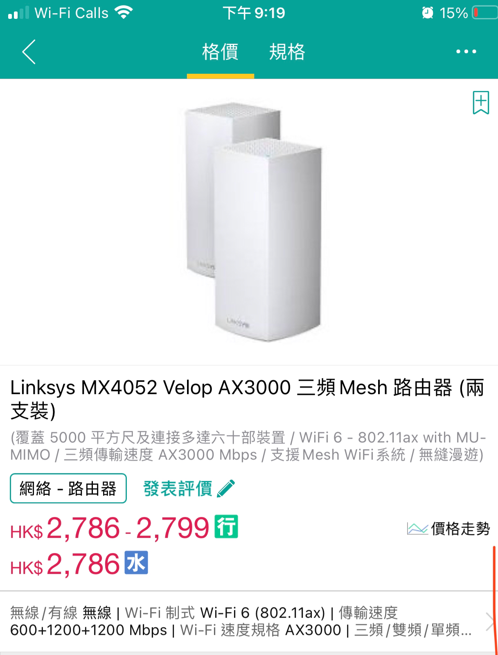The height and width of the screenshot is (655, 498).
Task: Tap the alarm clock status icon
Action: coord(428,13)
